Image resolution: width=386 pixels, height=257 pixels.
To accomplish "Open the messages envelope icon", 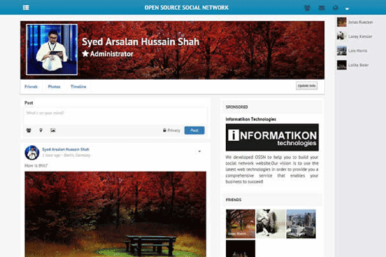I will 320,8.
